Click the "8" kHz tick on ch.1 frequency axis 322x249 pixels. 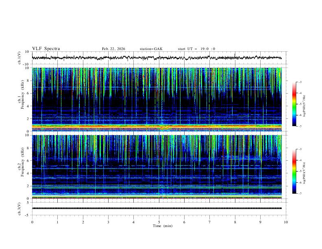[x=28, y=81]
